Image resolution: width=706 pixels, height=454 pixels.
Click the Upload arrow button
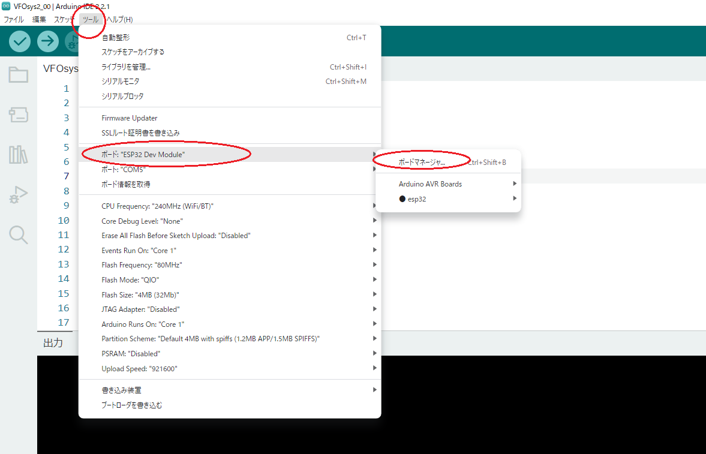click(48, 41)
